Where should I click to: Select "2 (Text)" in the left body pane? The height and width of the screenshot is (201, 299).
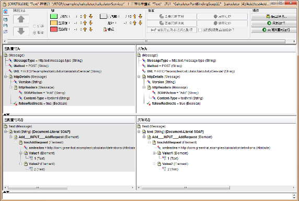(x=40, y=169)
